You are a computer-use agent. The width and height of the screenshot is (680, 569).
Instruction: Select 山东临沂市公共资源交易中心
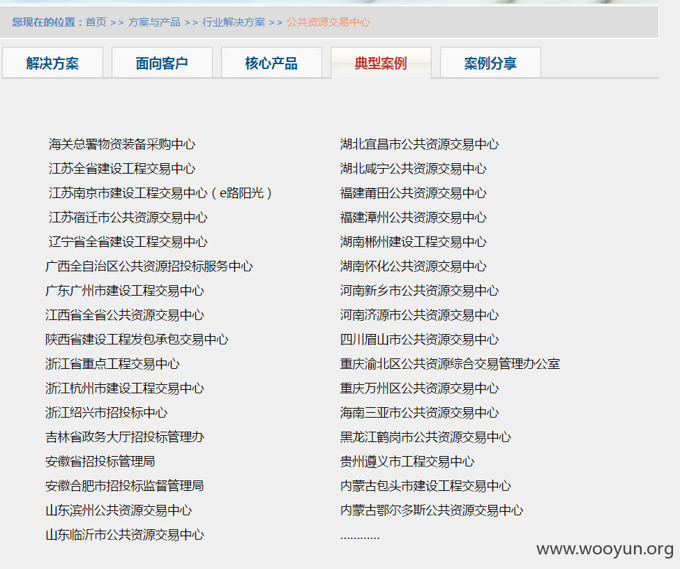[124, 534]
